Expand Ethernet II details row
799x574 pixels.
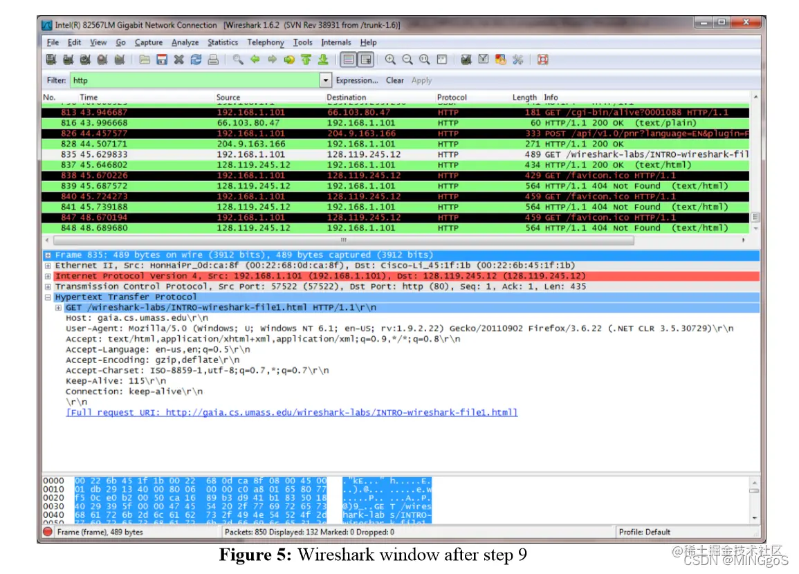48,266
